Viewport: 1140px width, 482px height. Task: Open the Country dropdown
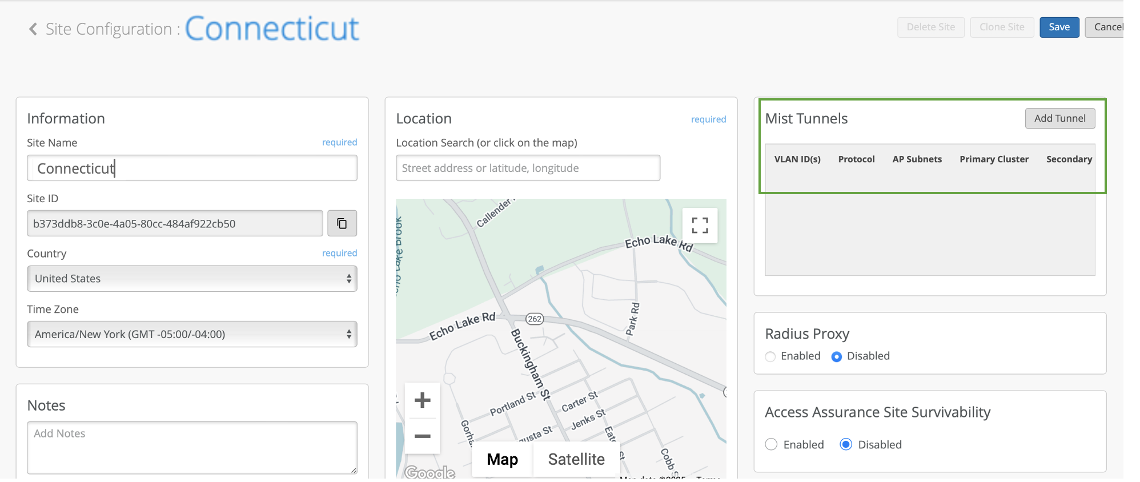[192, 279]
